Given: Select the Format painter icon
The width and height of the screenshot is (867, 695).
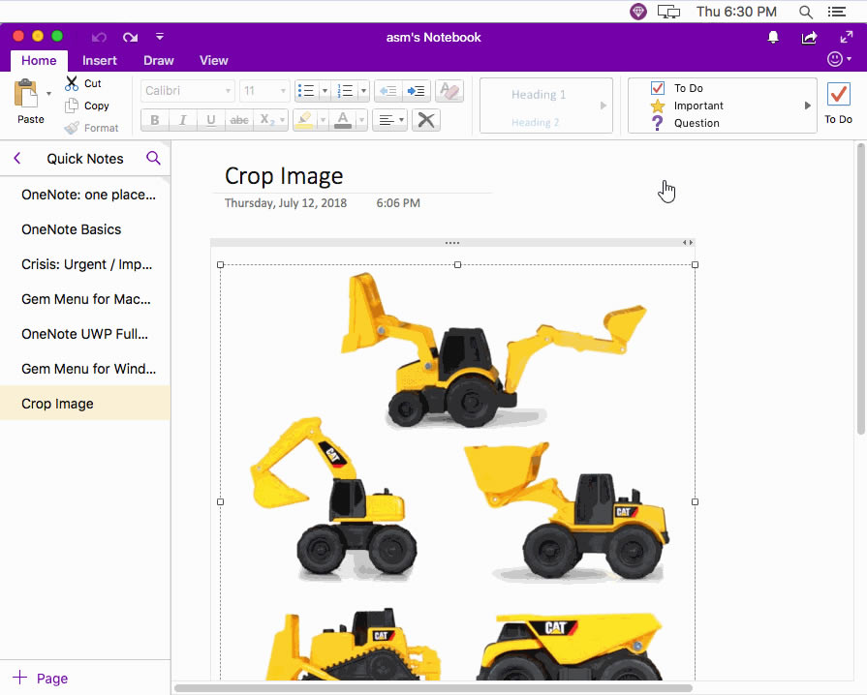Looking at the screenshot, I should [73, 127].
